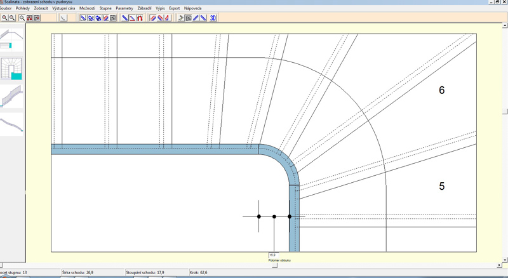508x278 pixels.
Task: Click the 'Krok: 62,6' status text
Action: point(199,272)
